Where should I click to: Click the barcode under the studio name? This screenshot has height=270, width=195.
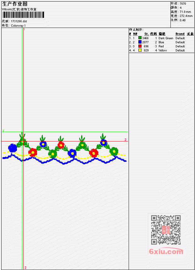tap(23, 15)
